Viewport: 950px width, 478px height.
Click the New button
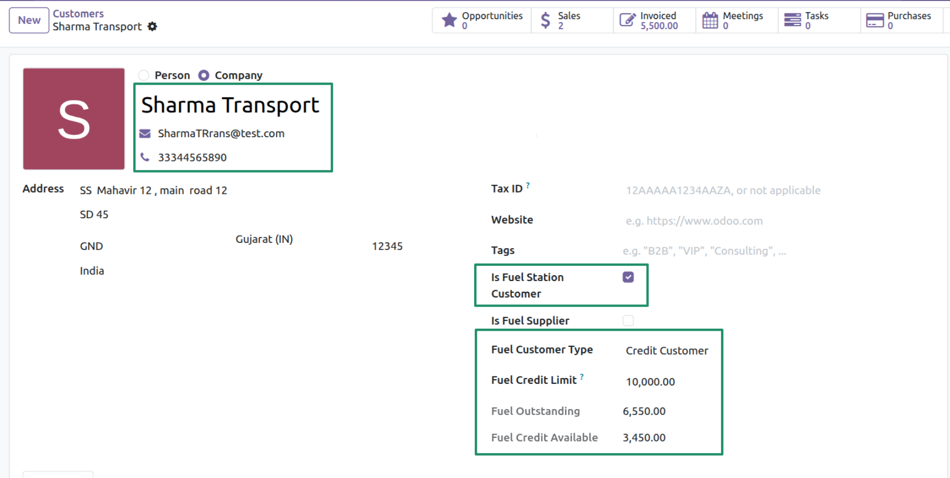(29, 20)
